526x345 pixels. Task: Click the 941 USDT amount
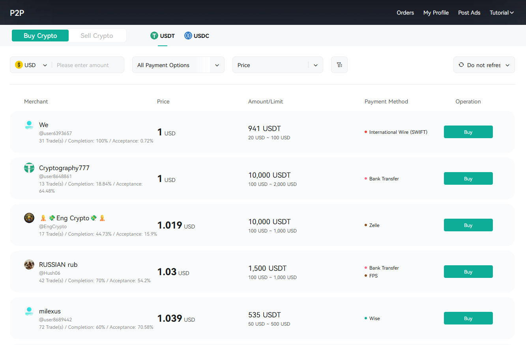pyautogui.click(x=264, y=128)
